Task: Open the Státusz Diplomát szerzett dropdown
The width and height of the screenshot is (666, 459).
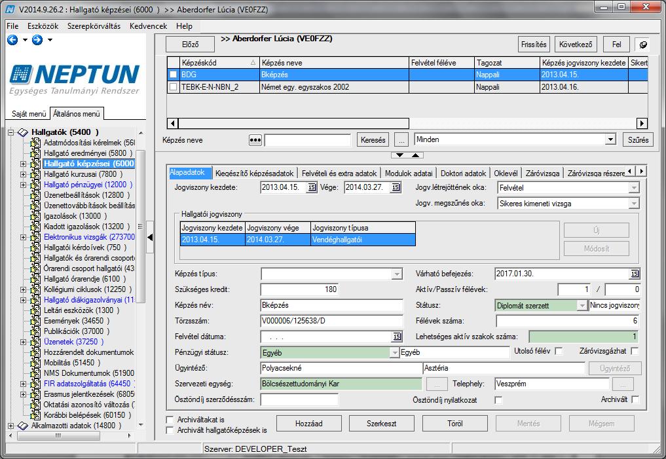Action: coord(582,306)
